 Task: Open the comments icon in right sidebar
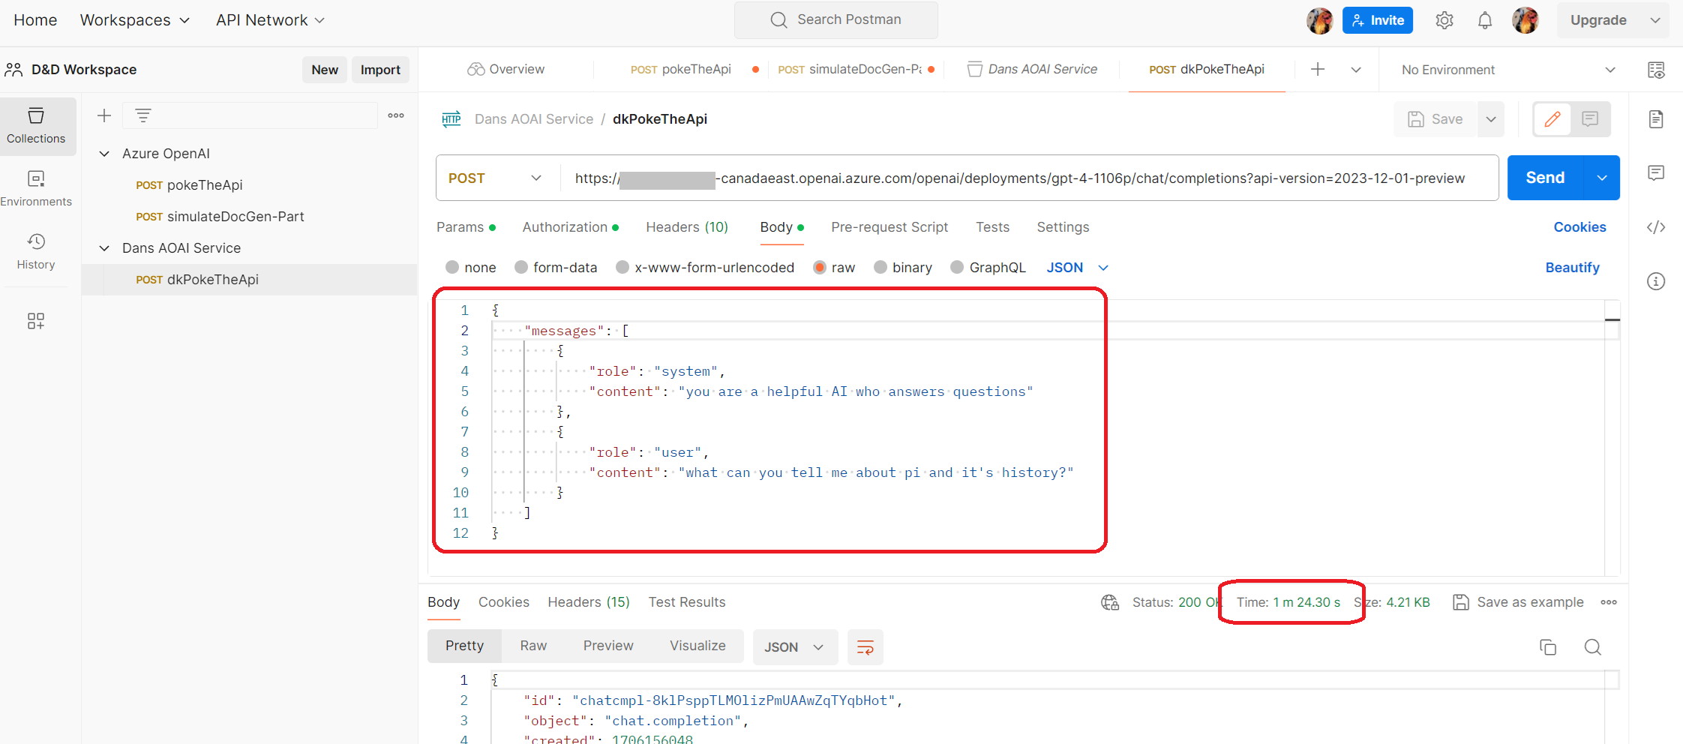pyautogui.click(x=1656, y=173)
